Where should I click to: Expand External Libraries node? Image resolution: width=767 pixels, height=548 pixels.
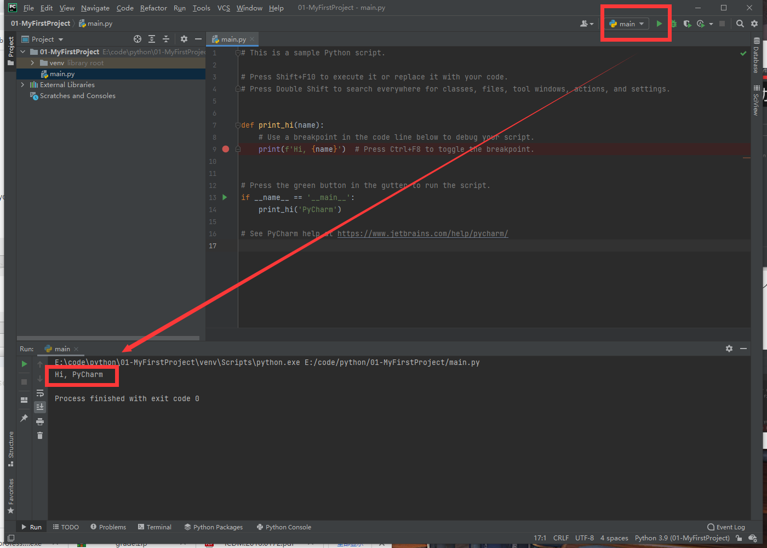click(23, 85)
